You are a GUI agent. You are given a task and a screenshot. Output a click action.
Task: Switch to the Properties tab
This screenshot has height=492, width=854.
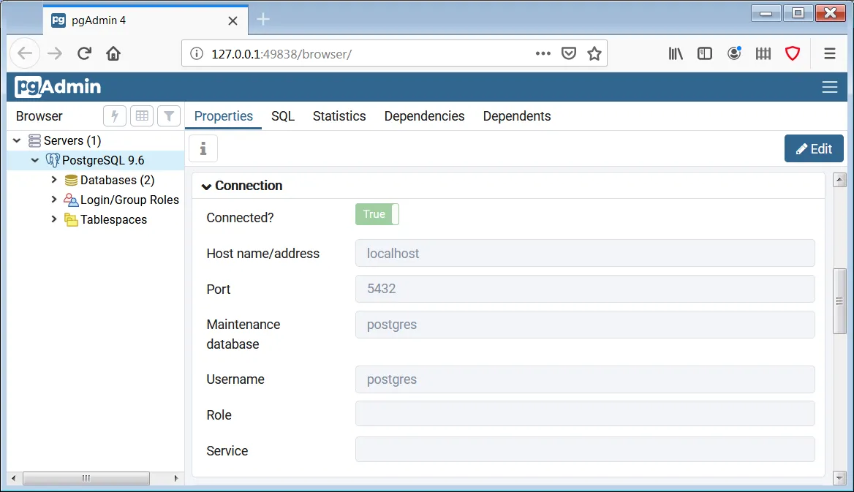coord(223,116)
